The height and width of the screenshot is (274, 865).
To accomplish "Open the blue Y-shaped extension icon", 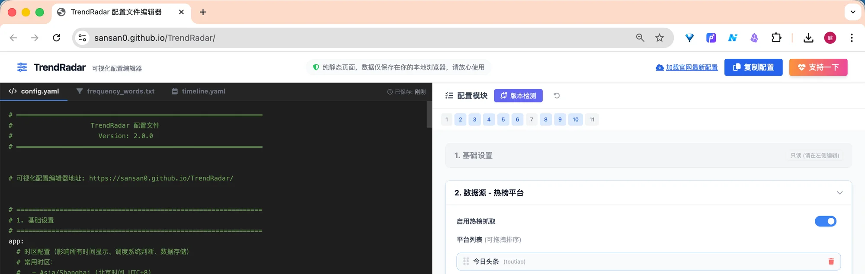I will 689,38.
